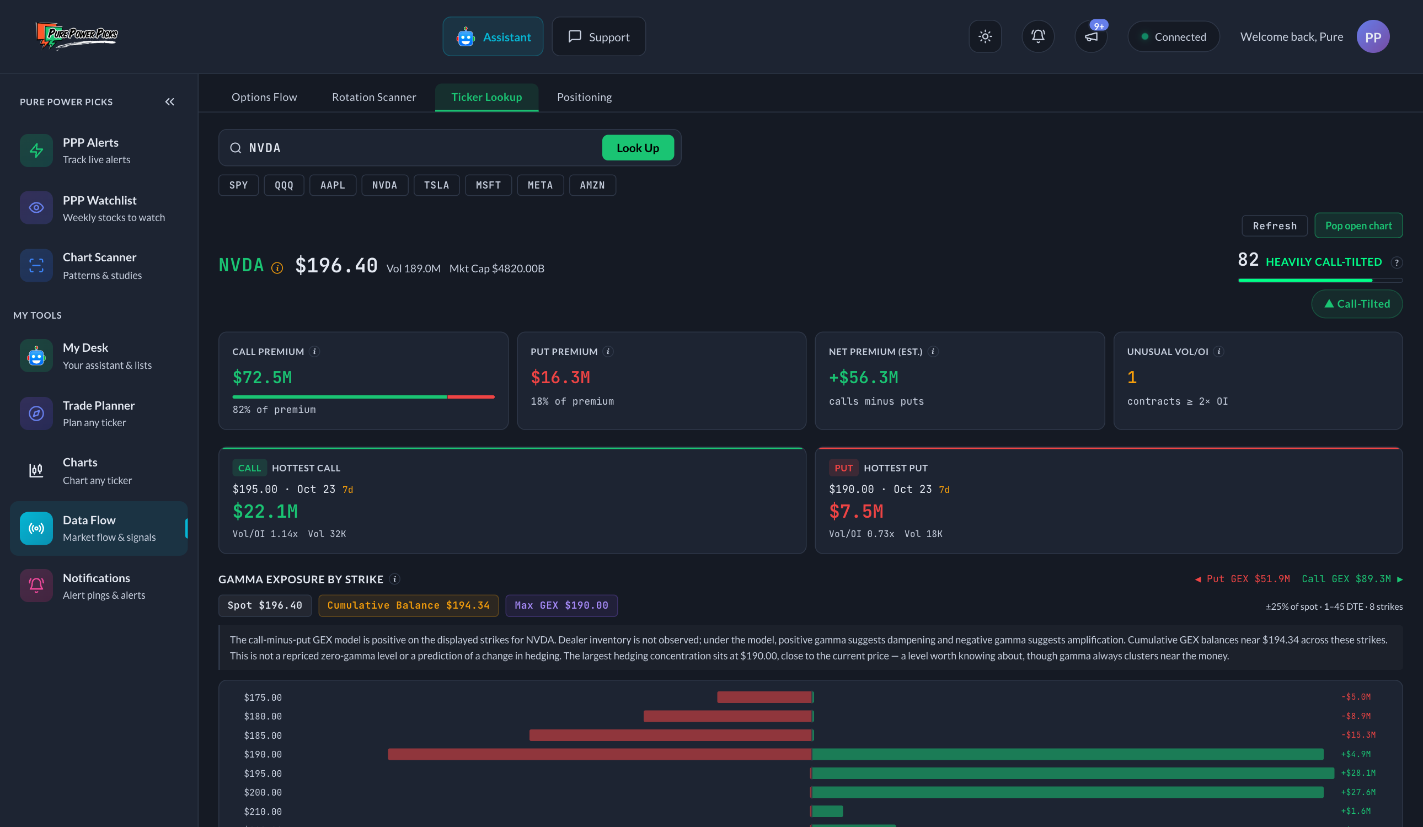1423x827 pixels.
Task: Select the Ticker Lookup tab
Action: point(486,97)
